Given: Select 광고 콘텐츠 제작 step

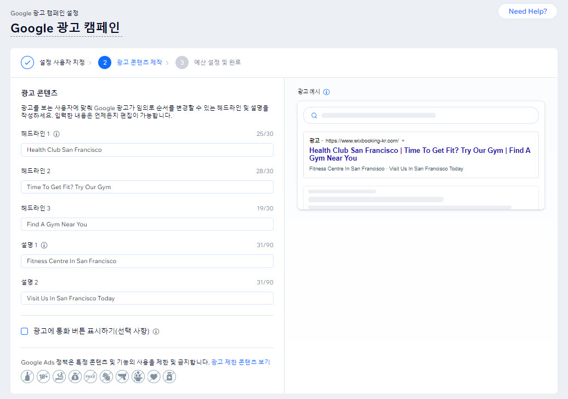Looking at the screenshot, I should 139,62.
